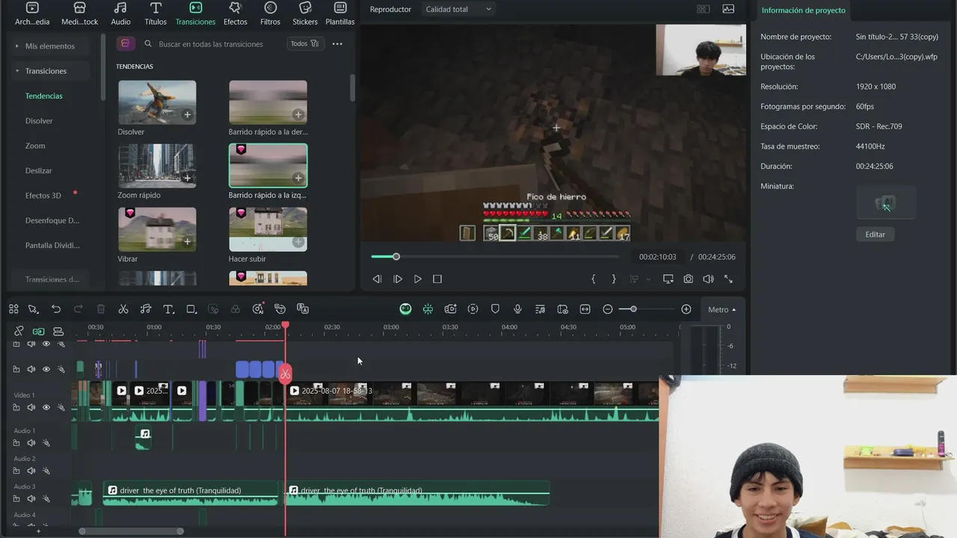This screenshot has width=957, height=538.
Task: Open the three-dot more options menu
Action: pyautogui.click(x=337, y=44)
